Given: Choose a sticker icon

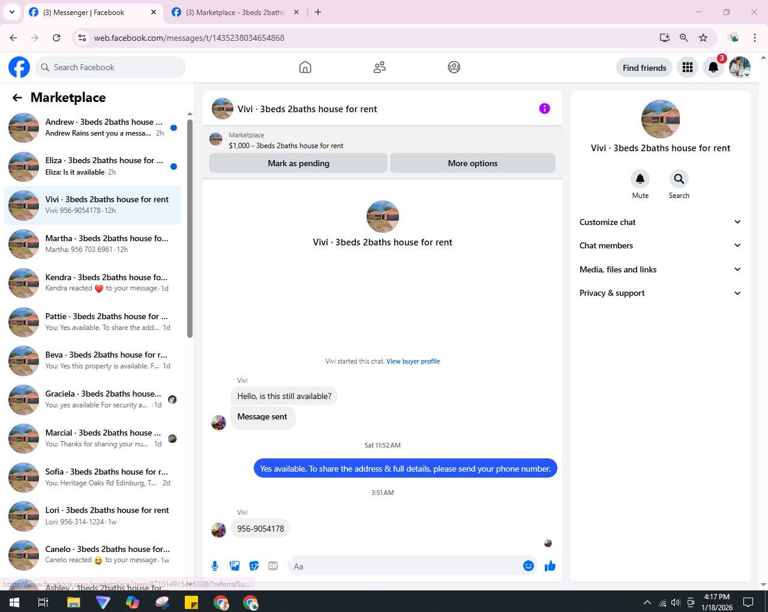Looking at the screenshot, I should tap(254, 566).
